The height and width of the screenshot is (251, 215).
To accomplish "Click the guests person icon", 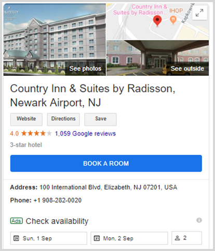I will [x=177, y=238].
